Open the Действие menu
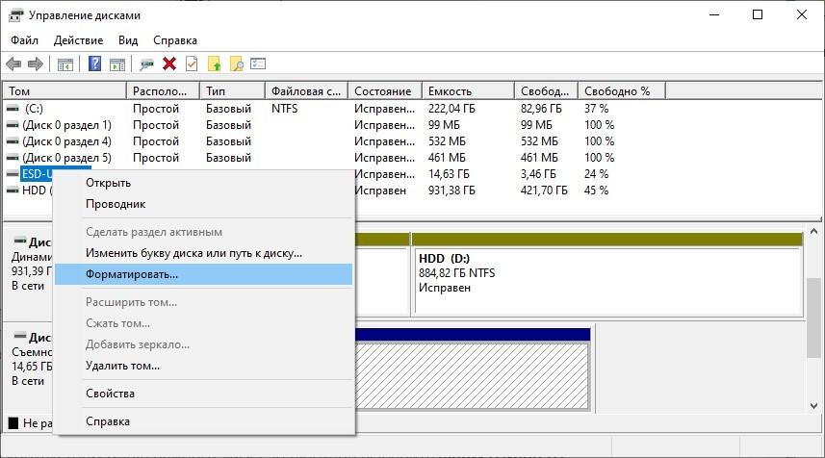 pos(78,40)
